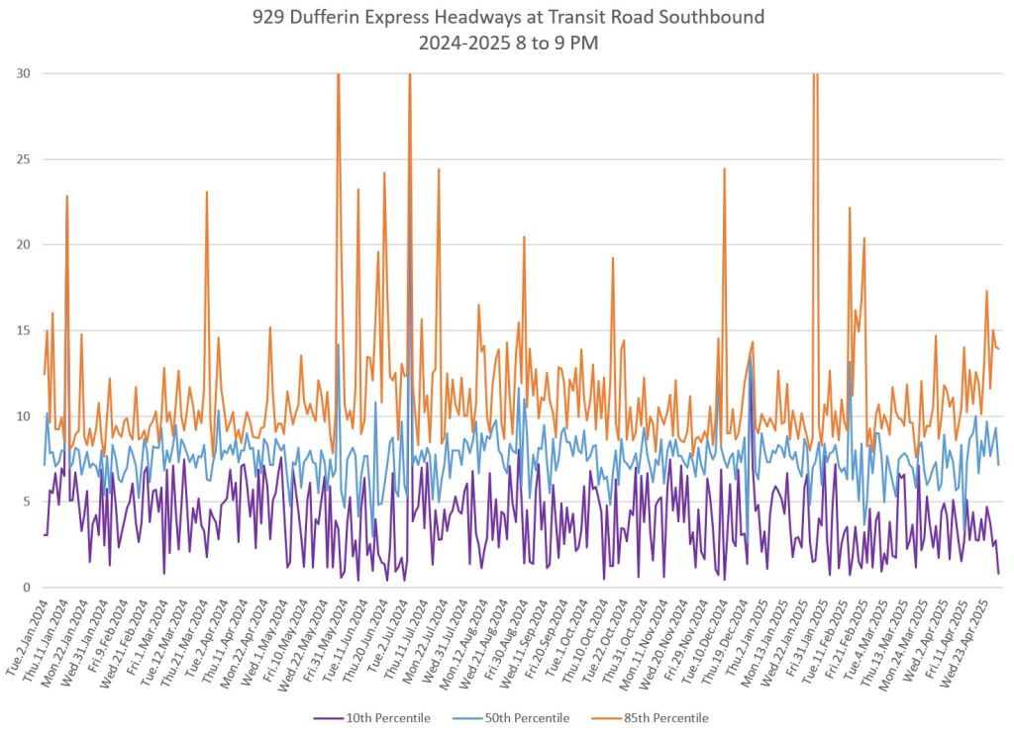
Task: Click the y-axis label 25
Action: 20,159
